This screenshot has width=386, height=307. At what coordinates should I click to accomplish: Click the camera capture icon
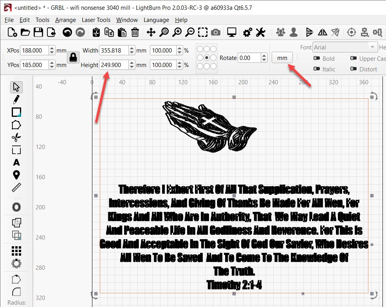tap(215, 33)
